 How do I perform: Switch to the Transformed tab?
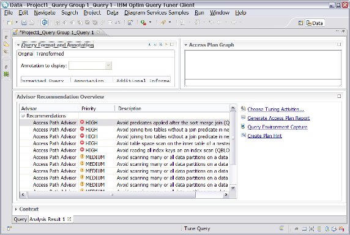(x=50, y=54)
